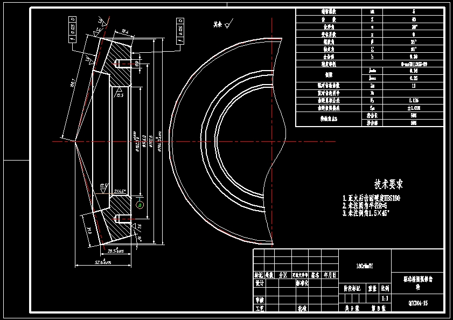Click the right 0.025 D tolerance frame
Viewport: 453px width, 320px height.
tap(180, 31)
